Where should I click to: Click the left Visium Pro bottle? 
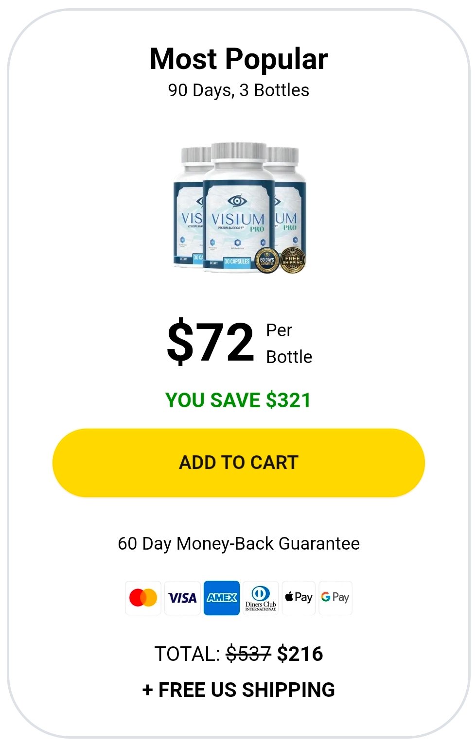coord(189,207)
